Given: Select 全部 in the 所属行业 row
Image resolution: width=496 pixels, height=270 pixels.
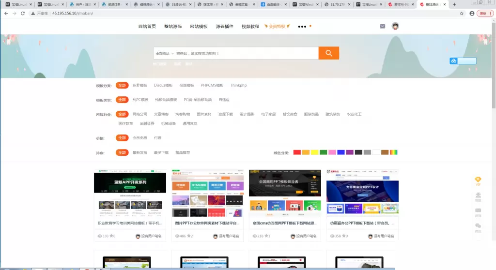Looking at the screenshot, I should 122,114.
